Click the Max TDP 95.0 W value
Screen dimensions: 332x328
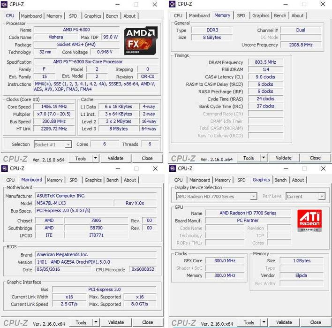(x=110, y=37)
